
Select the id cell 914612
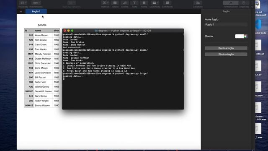click(29, 105)
